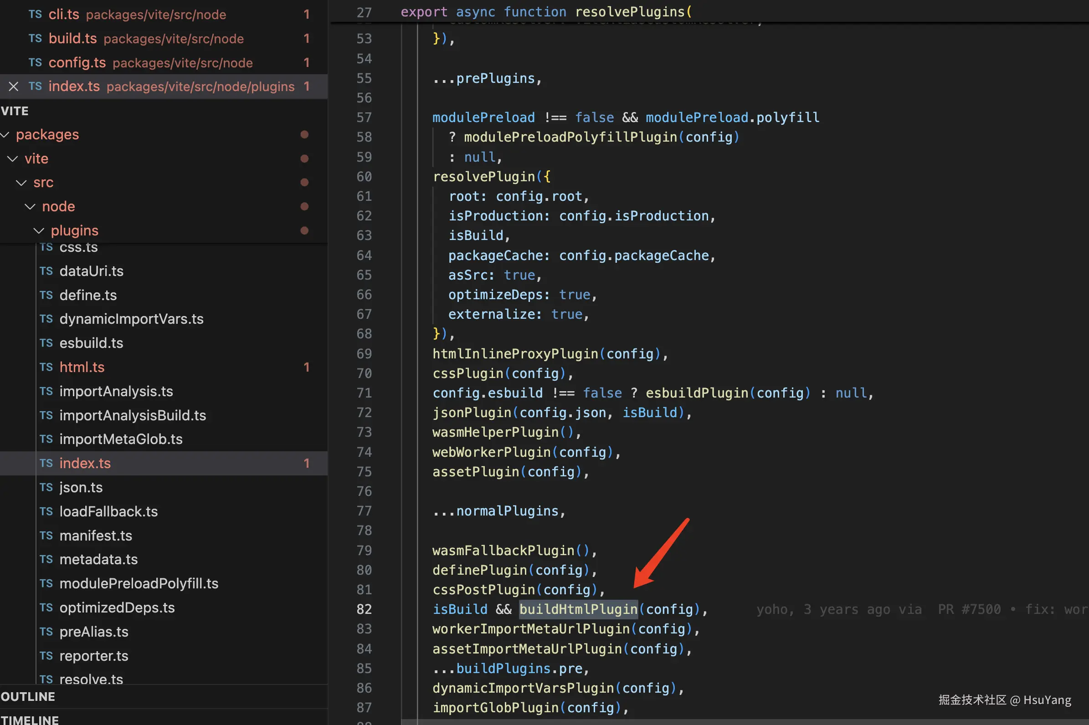Expand the TIMELINE section header
Image resolution: width=1089 pixels, height=725 pixels.
point(30,720)
